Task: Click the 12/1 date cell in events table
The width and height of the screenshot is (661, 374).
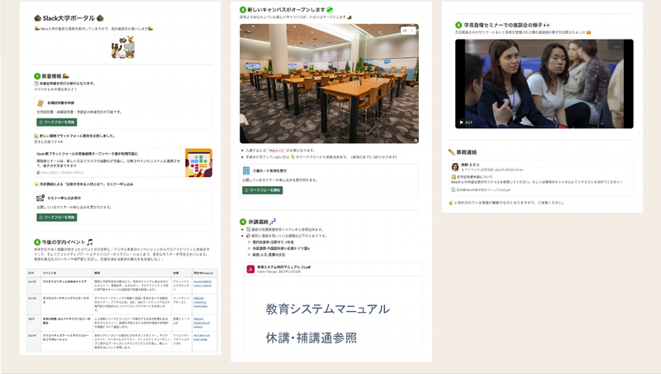Action: point(33,324)
